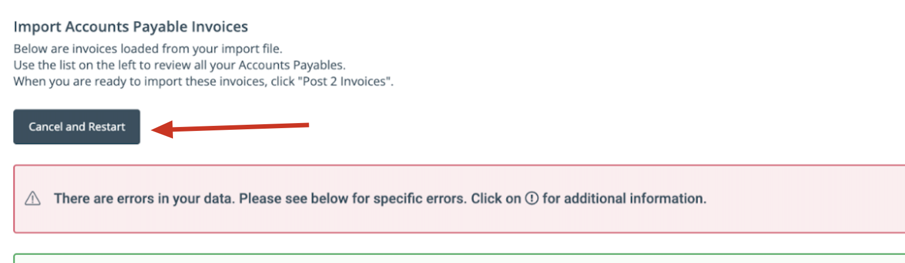Click the "There are errors in your data" sentence
The image size is (905, 263).
[x=144, y=198]
